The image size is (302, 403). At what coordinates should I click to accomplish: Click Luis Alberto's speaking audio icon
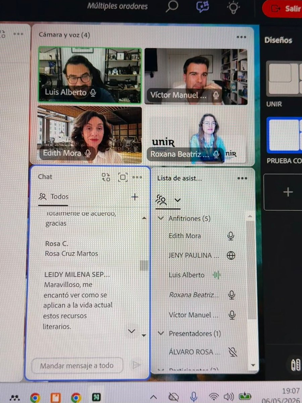coord(217,275)
